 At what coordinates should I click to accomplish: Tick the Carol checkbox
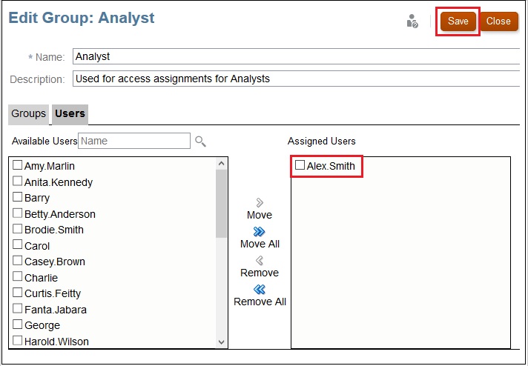click(18, 244)
